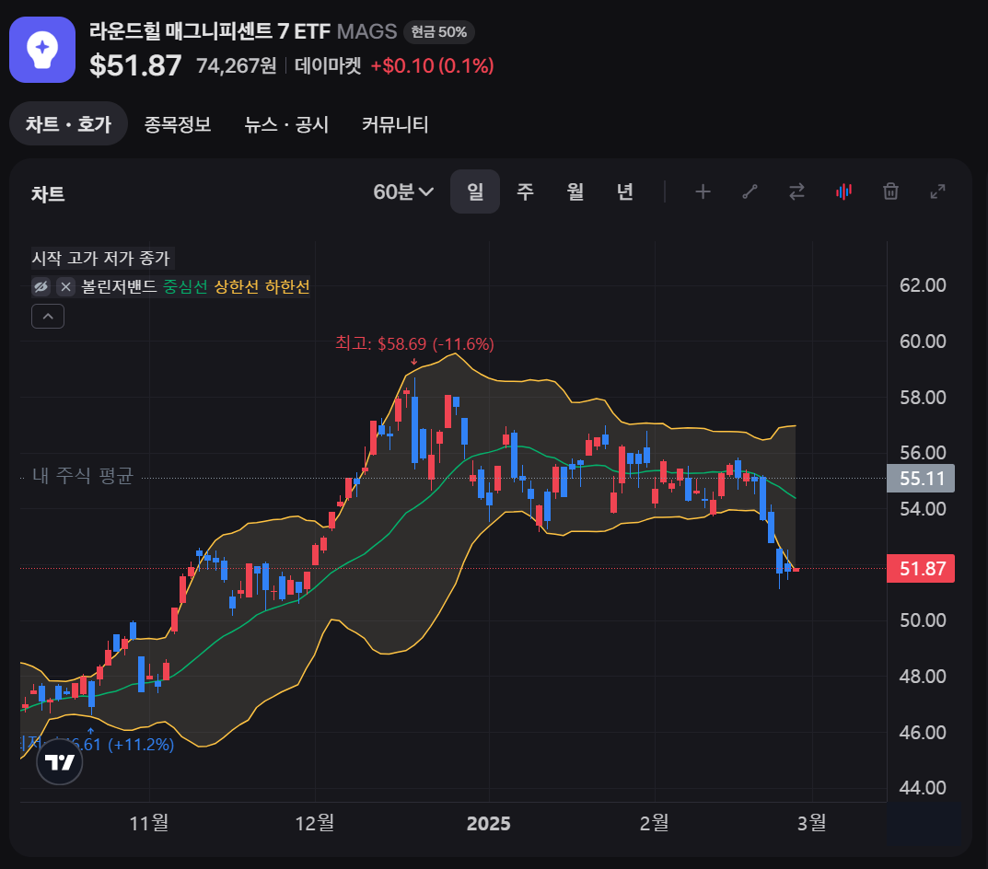Click the 중심선 legend label

tap(185, 286)
